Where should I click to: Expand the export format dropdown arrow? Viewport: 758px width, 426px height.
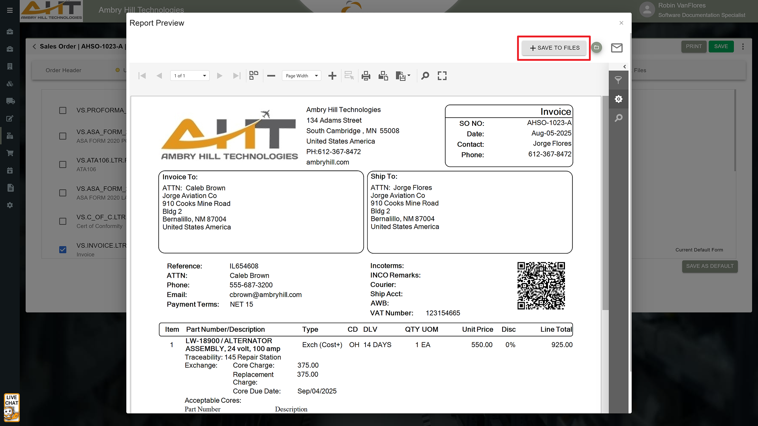pos(409,75)
